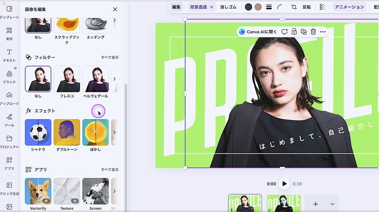
Task: Open the Vectorify app
Action: coord(38,191)
